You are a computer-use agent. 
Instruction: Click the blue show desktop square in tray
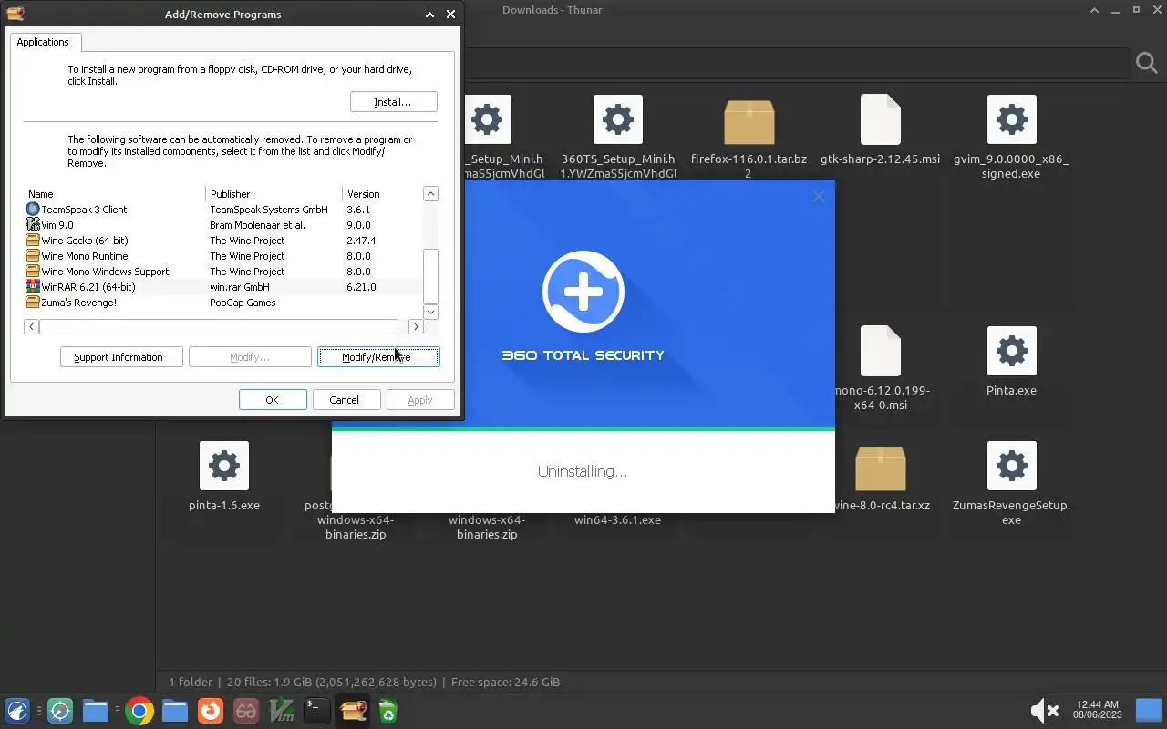coord(1148,710)
